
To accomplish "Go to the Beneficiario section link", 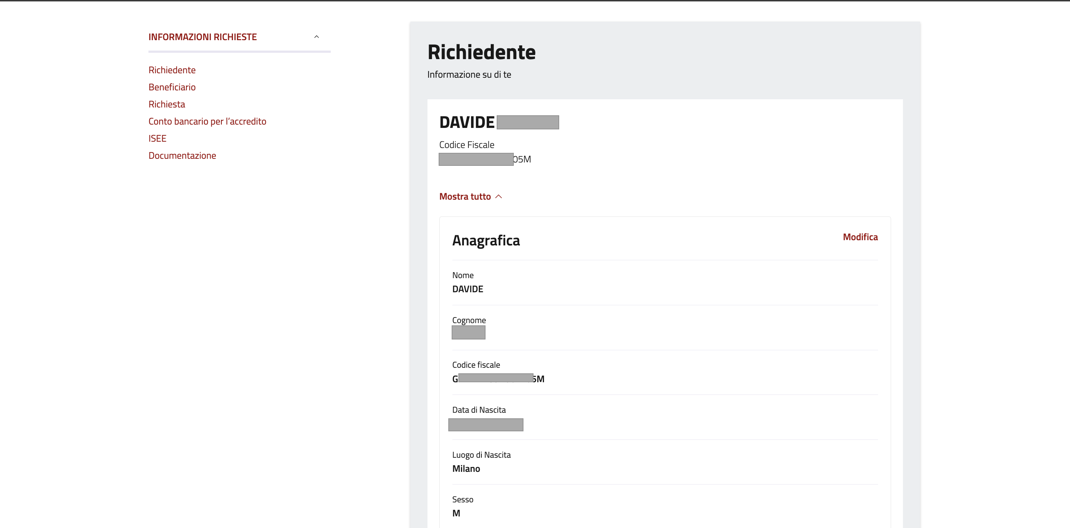I will pyautogui.click(x=172, y=87).
